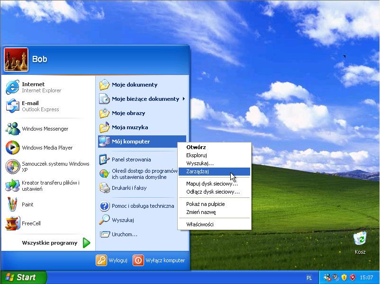Open the Drukarki i faksy icon
The image size is (380, 284).
pyautogui.click(x=104, y=188)
